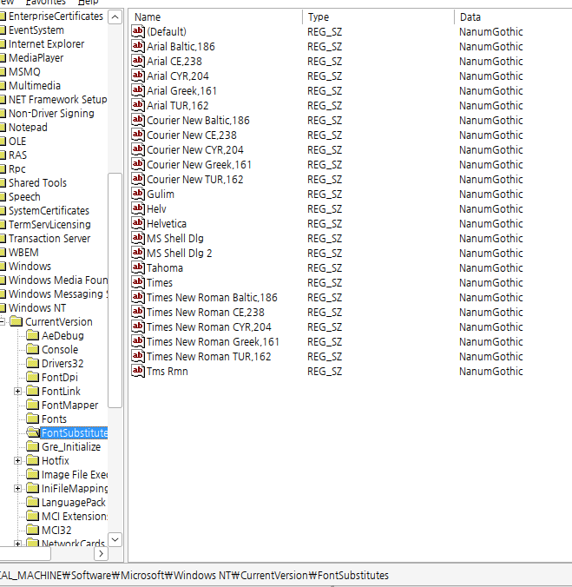Click the Helvetica string value icon
Viewport: 572px width, 587px height.
pos(138,223)
